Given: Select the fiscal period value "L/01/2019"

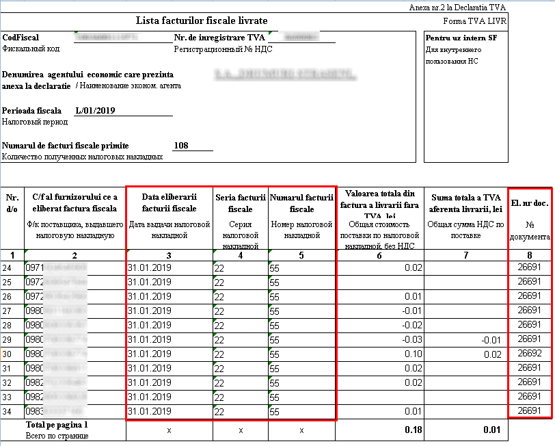Looking at the screenshot, I should pyautogui.click(x=95, y=111).
